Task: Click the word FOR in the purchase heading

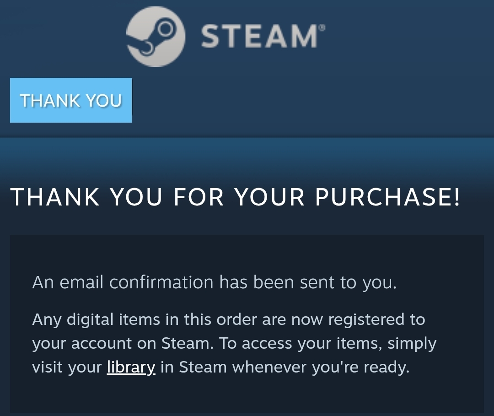Action: click(x=199, y=197)
